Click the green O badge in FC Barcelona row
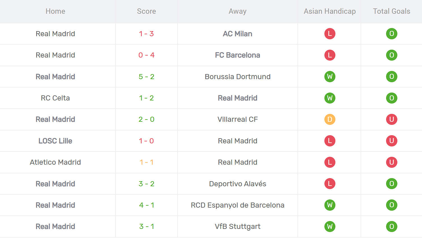The image size is (422, 239). (x=391, y=55)
